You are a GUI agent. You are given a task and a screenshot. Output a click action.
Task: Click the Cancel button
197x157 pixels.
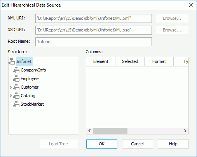pyautogui.click(x=137, y=144)
